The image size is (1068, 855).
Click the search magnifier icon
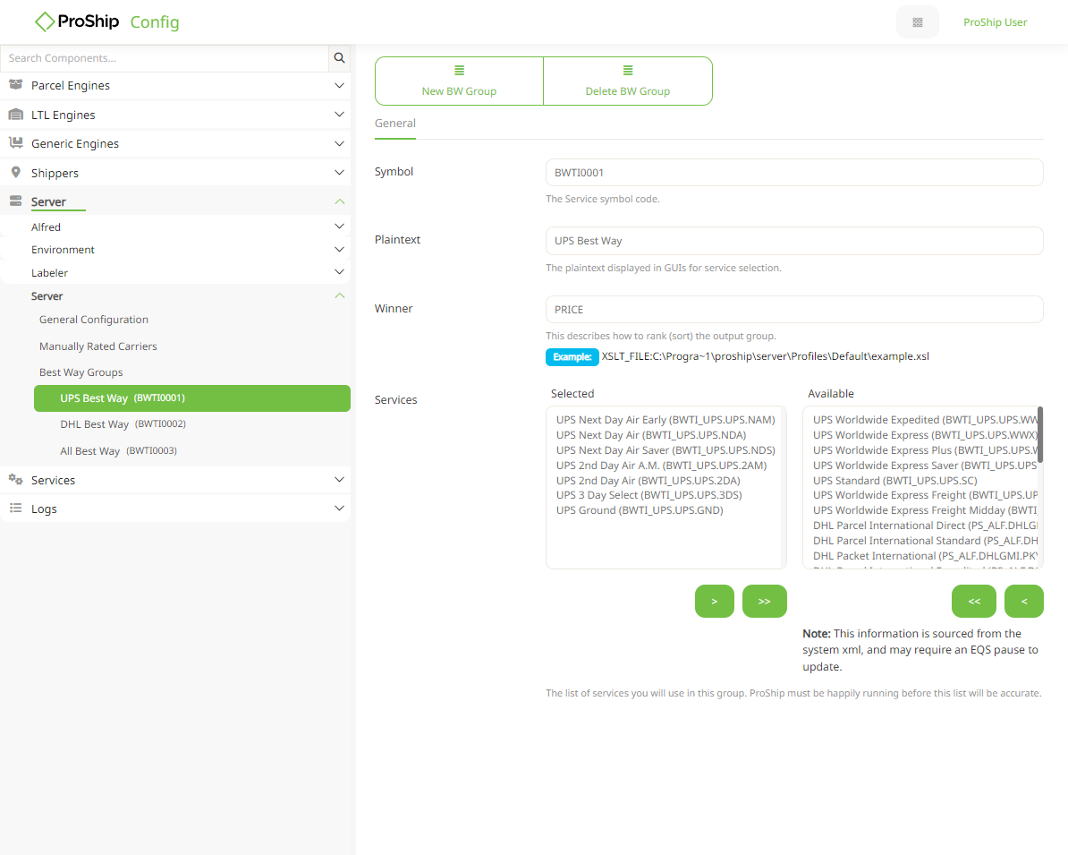(x=339, y=58)
